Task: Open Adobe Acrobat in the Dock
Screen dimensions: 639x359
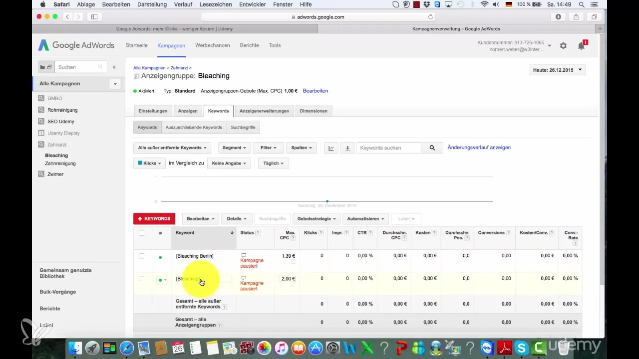Action: click(x=504, y=348)
